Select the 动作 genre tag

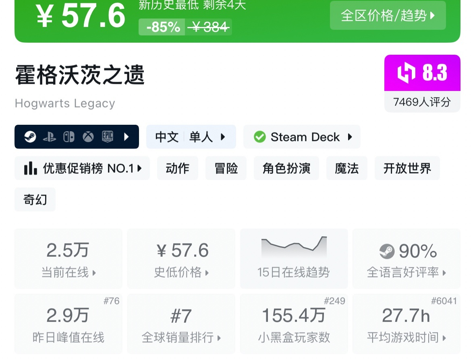[177, 168]
